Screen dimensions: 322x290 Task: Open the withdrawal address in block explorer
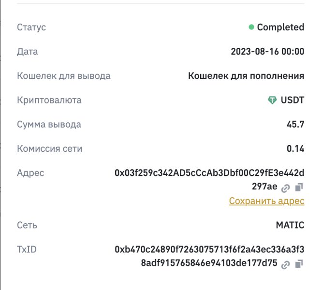[x=286, y=188]
